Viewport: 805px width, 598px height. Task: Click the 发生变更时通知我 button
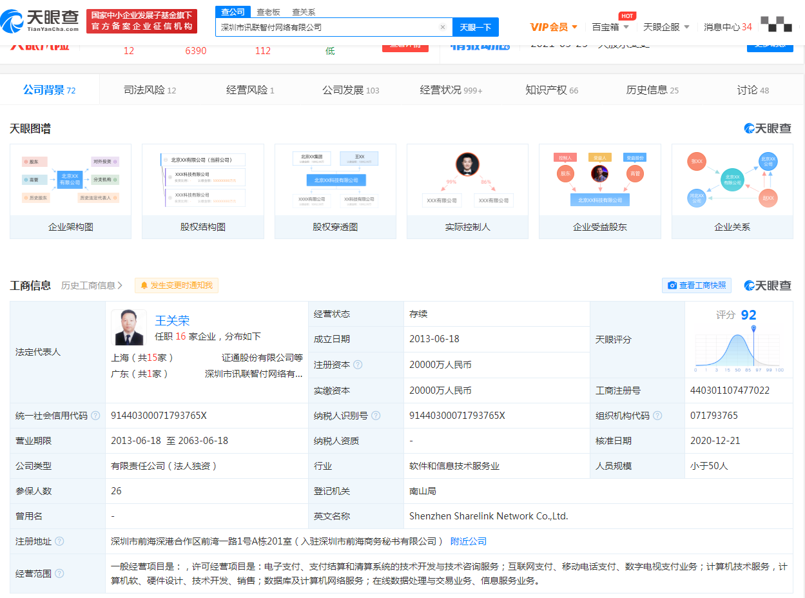click(177, 285)
